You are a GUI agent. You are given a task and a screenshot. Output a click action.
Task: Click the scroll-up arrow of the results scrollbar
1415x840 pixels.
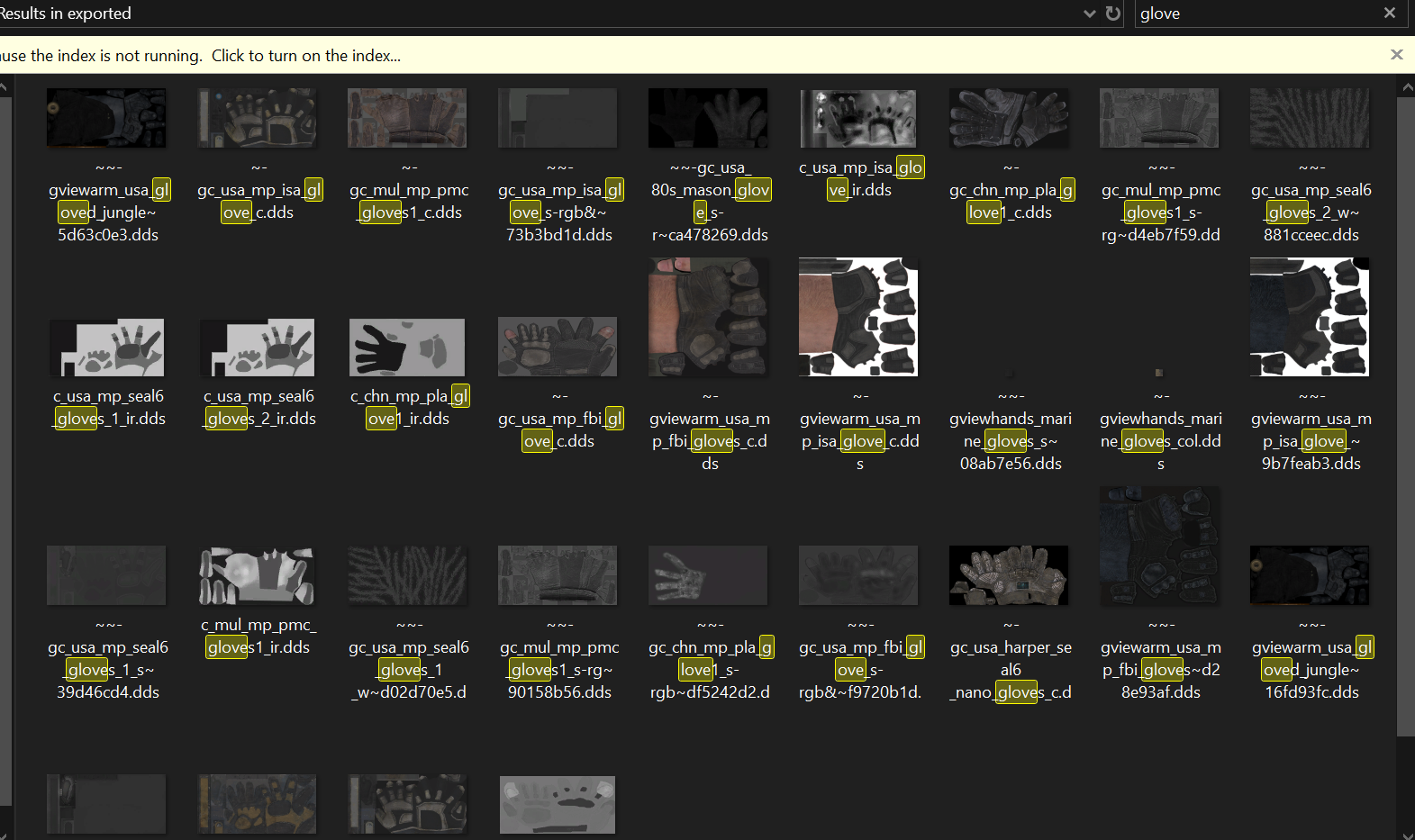point(1406,86)
